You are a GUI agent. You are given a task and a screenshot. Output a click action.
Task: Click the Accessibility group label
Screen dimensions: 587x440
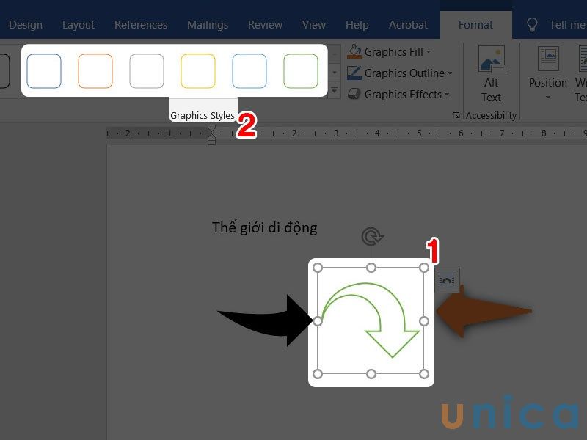[x=491, y=116]
